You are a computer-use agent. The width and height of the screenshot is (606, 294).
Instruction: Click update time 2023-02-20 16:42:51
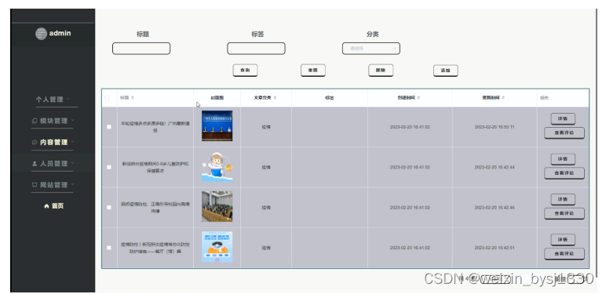[x=495, y=248]
